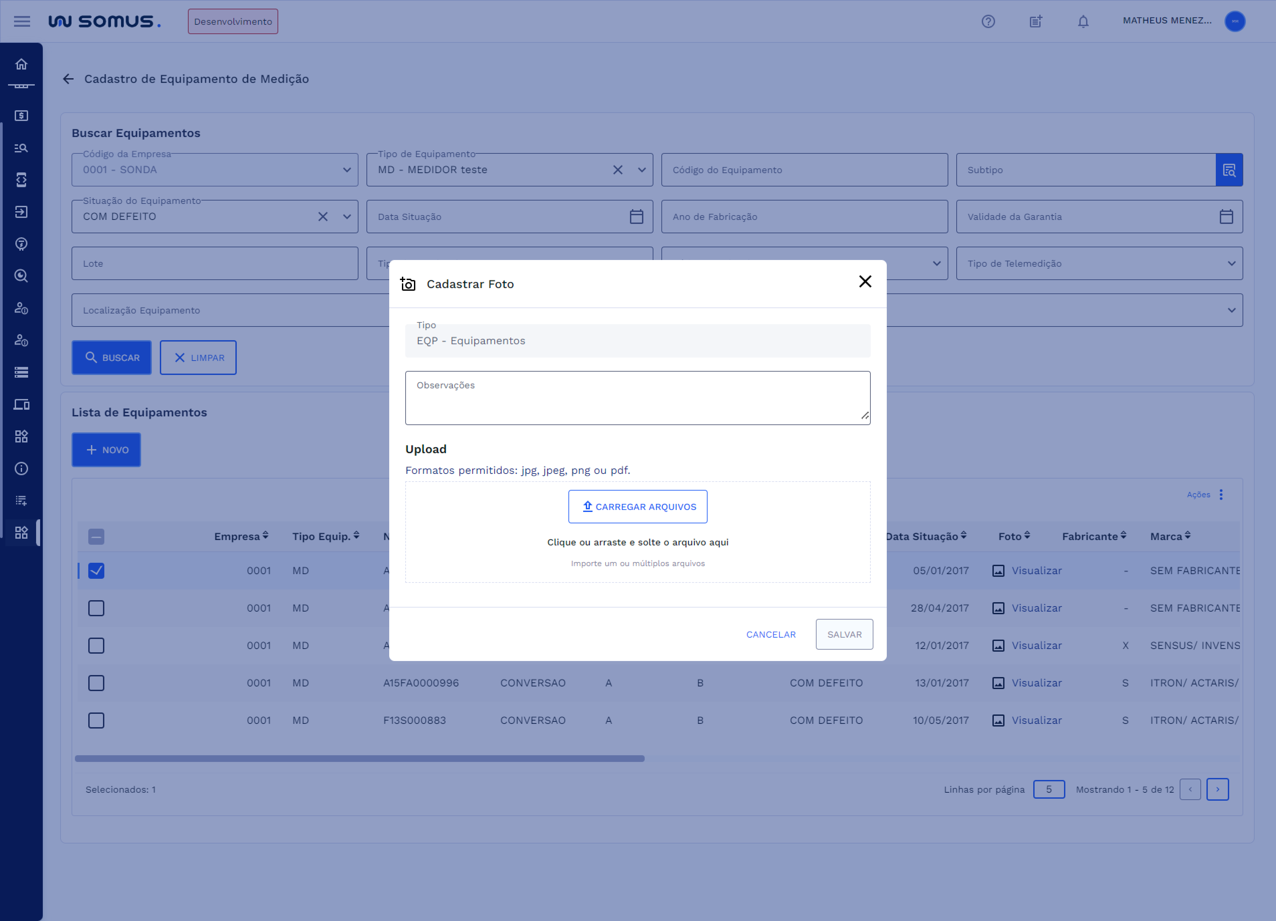Expand the Tipo de Telemedição dropdown
Screen dimensions: 1276x921
(1231, 263)
